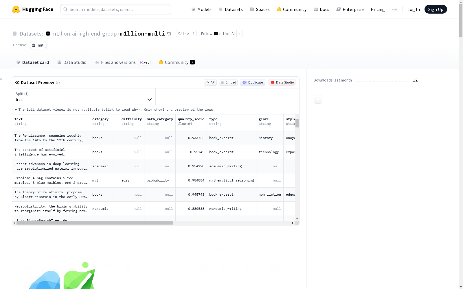Click the probability math_category cell
The image size is (463, 289).
160,180
